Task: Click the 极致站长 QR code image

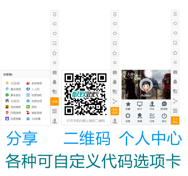Action: (x=85, y=94)
